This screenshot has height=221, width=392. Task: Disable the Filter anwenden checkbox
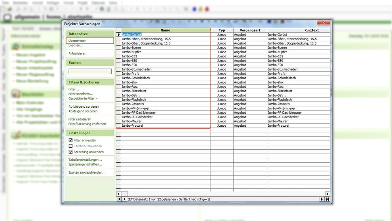point(71,140)
